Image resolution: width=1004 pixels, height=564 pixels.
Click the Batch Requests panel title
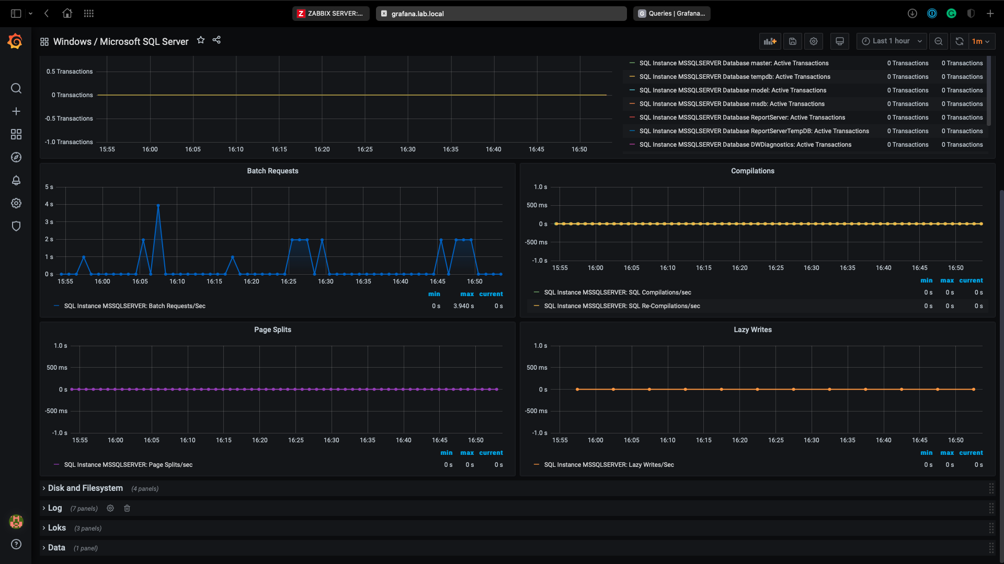pos(272,171)
